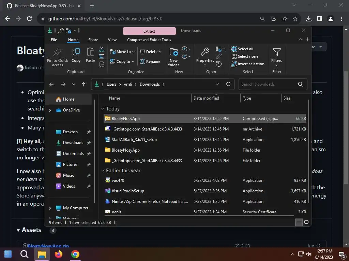349x261 pixels.
Task: Switch to the View ribbon tab
Action: 112,40
